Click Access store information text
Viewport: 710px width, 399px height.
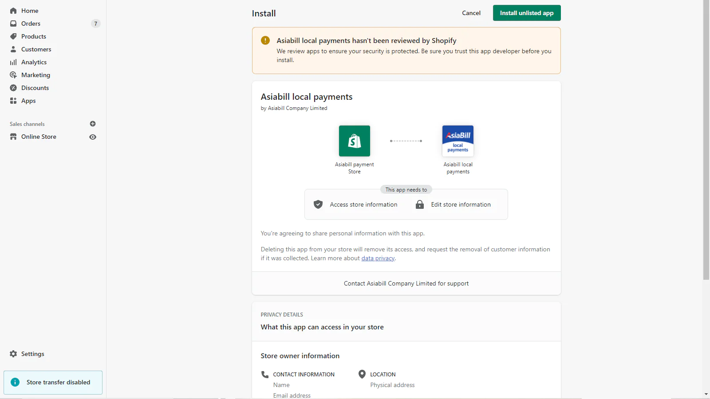tap(363, 204)
